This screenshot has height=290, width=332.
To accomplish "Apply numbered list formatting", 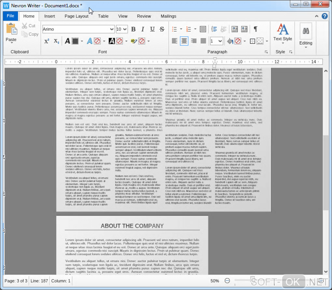I will pos(188,29).
